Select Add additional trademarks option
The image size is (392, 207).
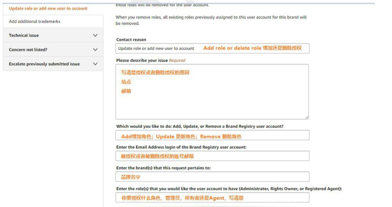[53, 21]
